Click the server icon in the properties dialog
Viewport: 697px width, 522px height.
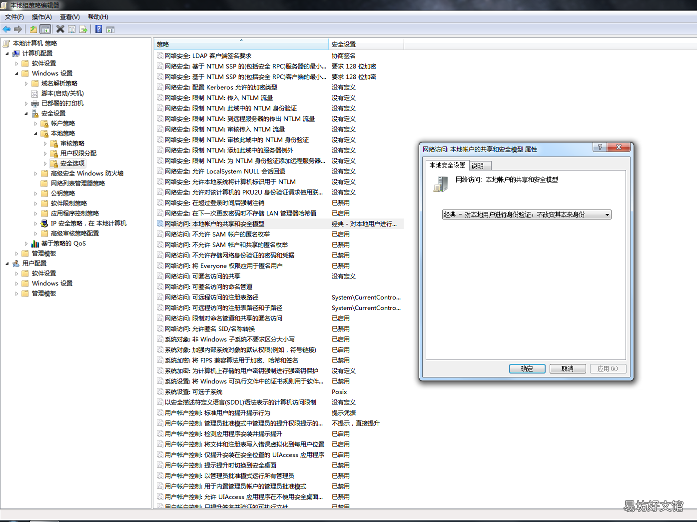[x=440, y=184]
